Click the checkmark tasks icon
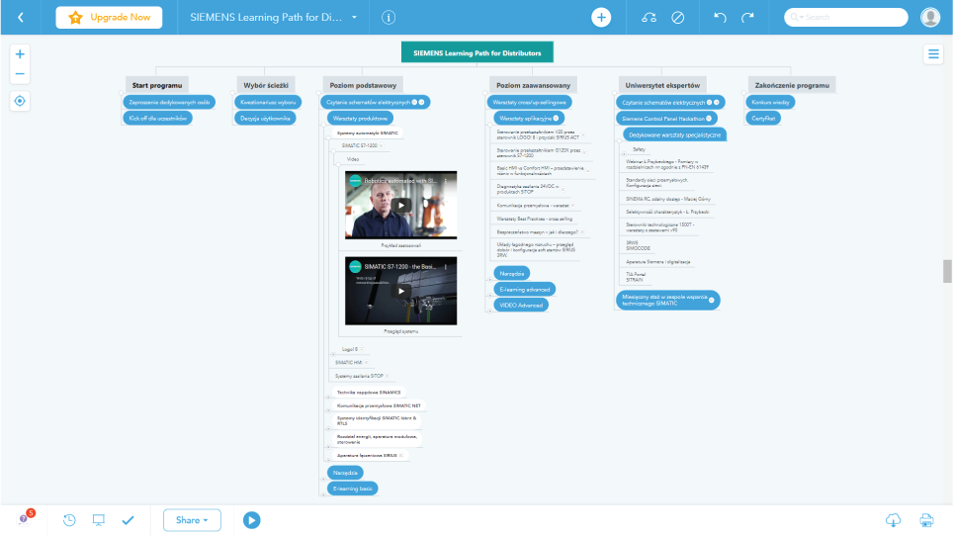953x536 pixels. 128,519
